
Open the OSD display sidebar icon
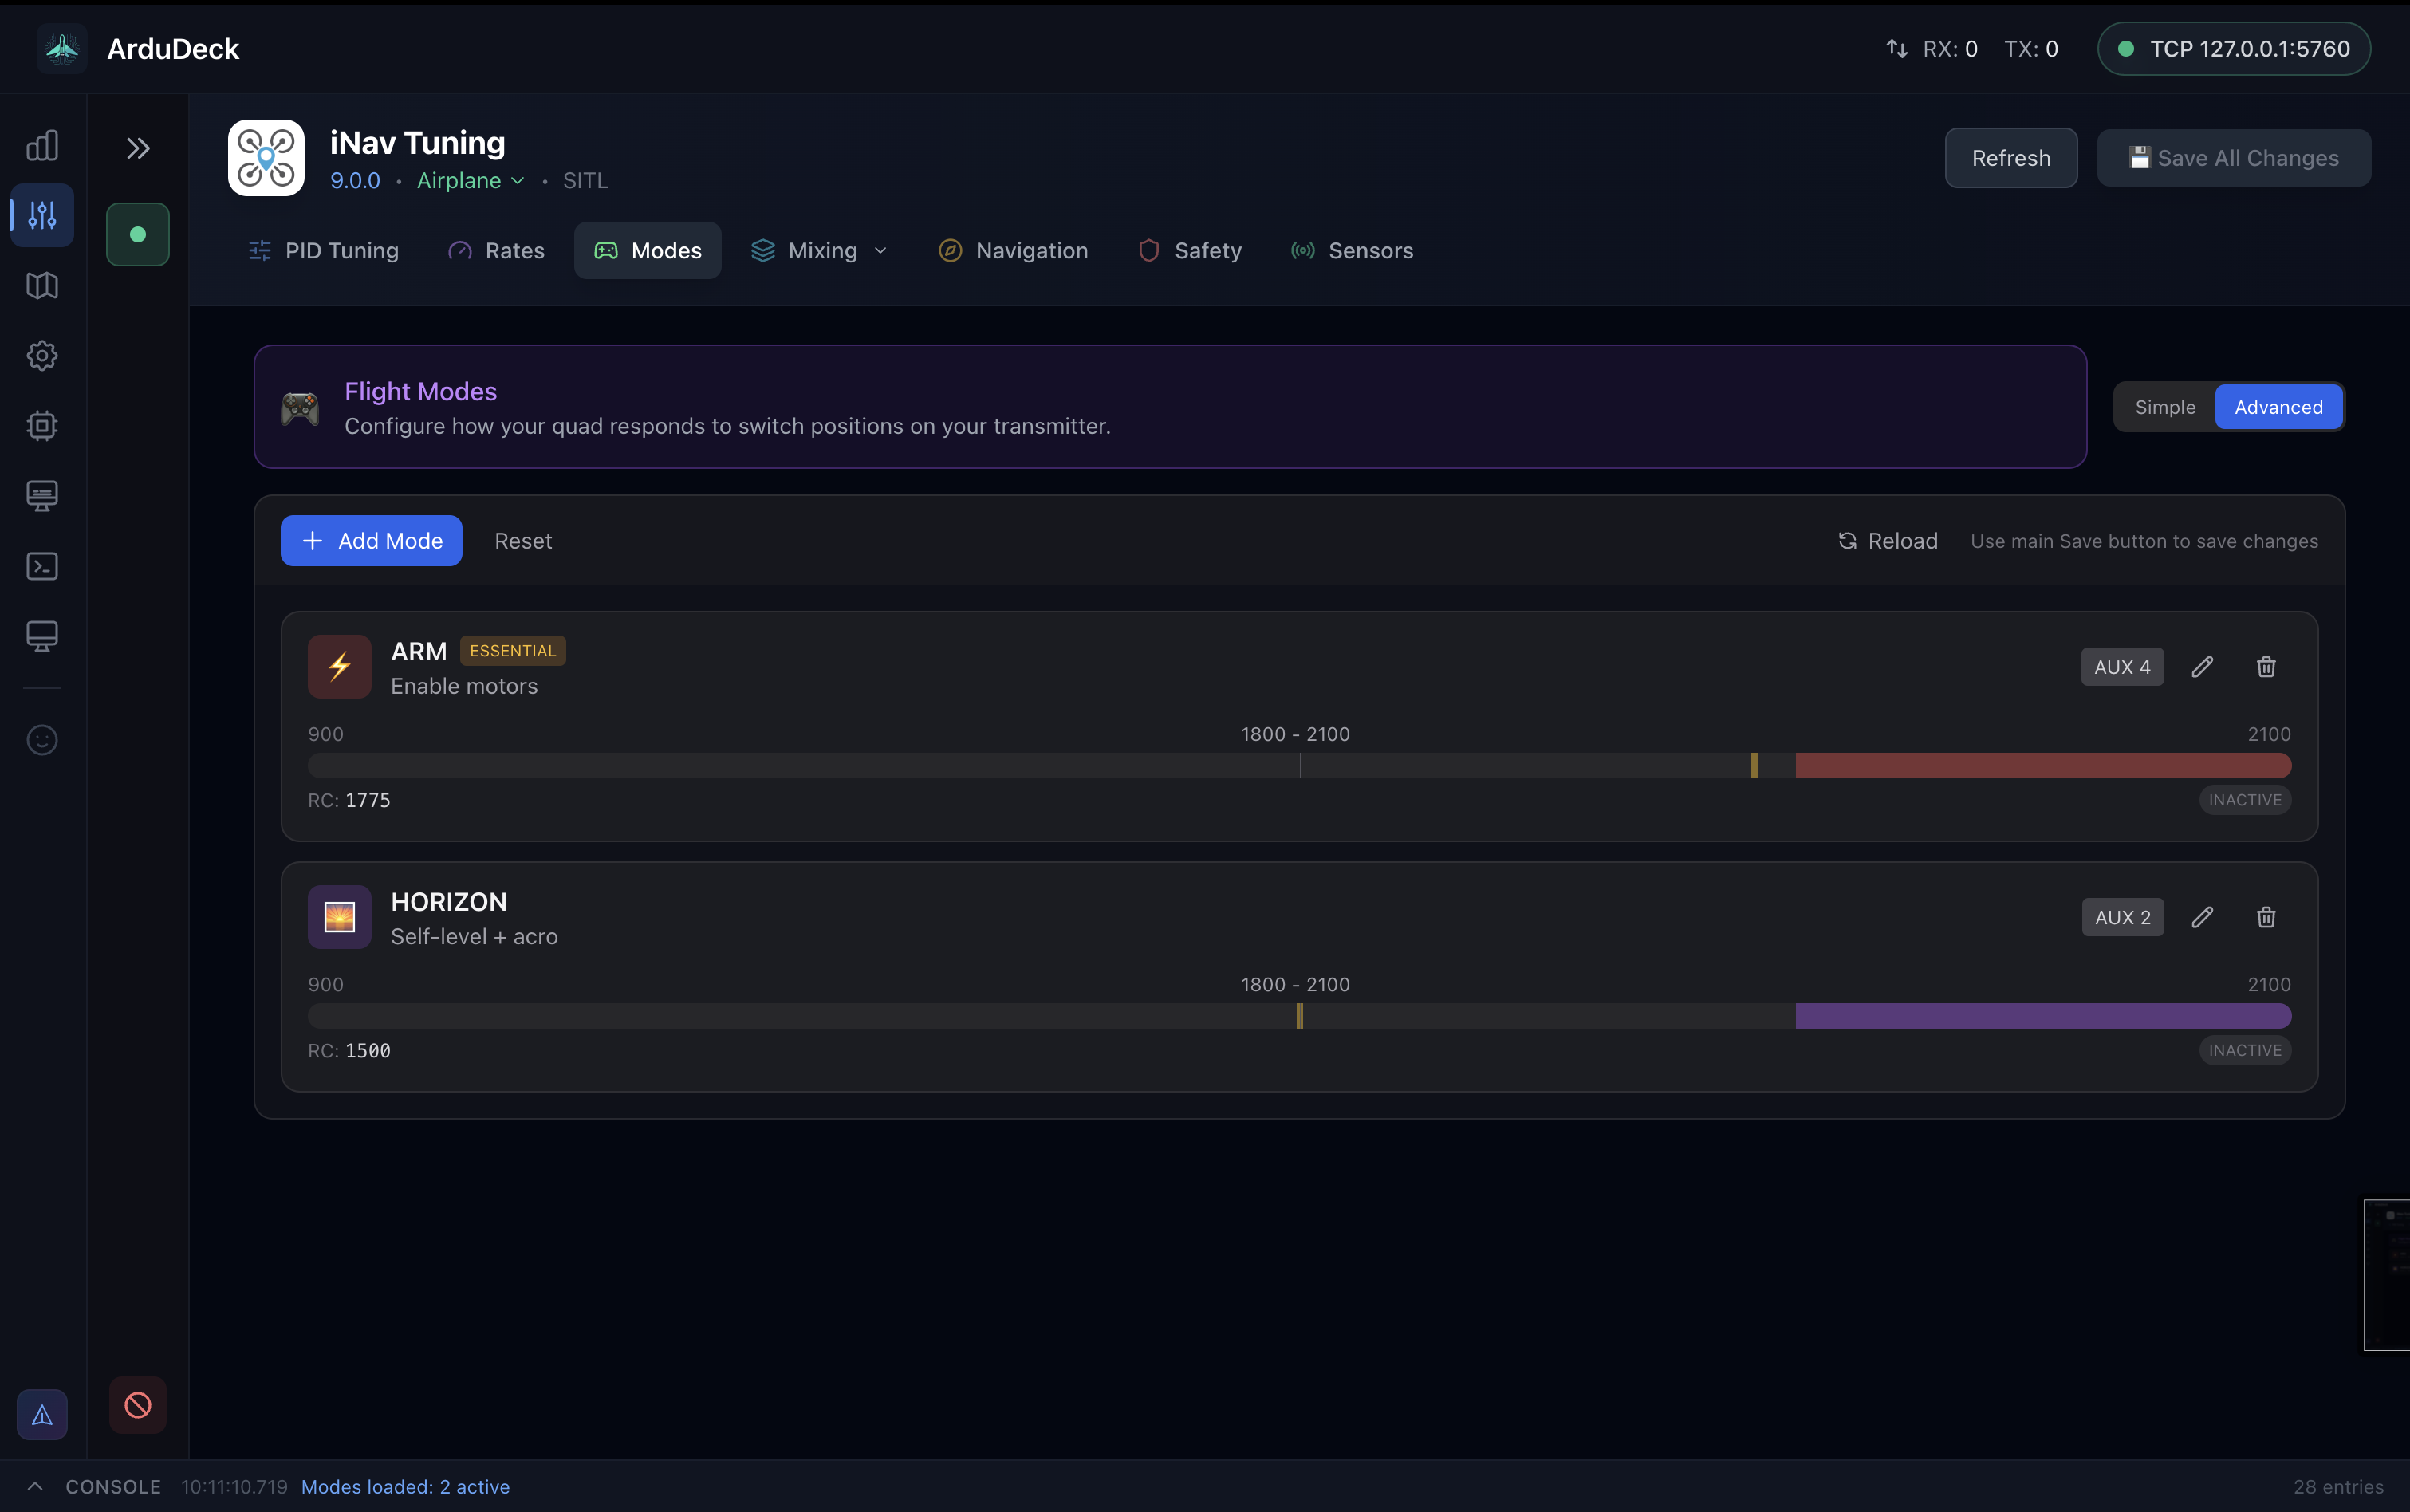tap(42, 496)
